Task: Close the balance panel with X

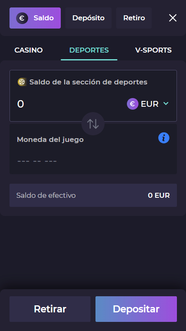Action: pyautogui.click(x=173, y=18)
